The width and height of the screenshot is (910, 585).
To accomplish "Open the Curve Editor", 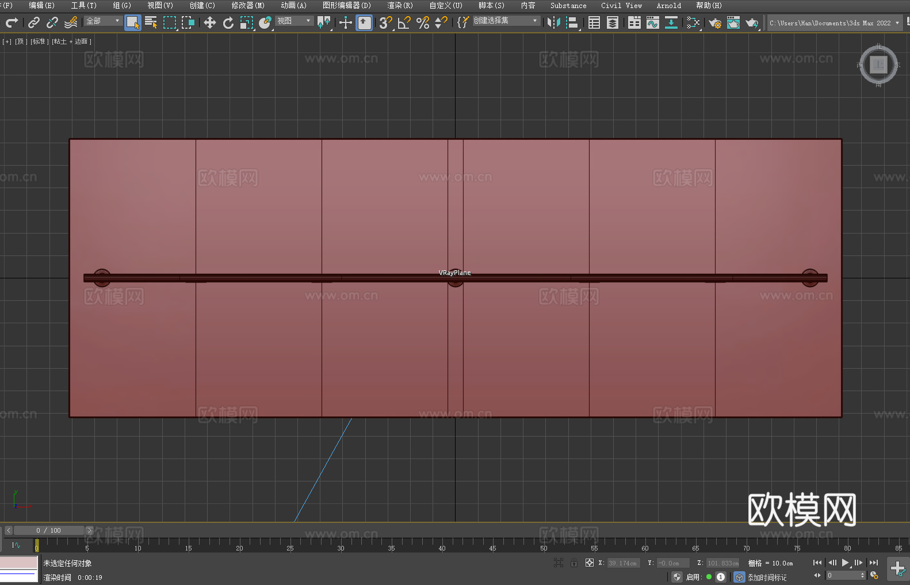I will [653, 22].
